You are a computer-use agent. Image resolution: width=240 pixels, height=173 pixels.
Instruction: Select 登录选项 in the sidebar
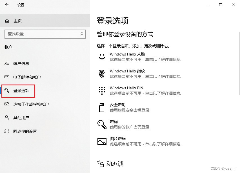(x=45, y=90)
